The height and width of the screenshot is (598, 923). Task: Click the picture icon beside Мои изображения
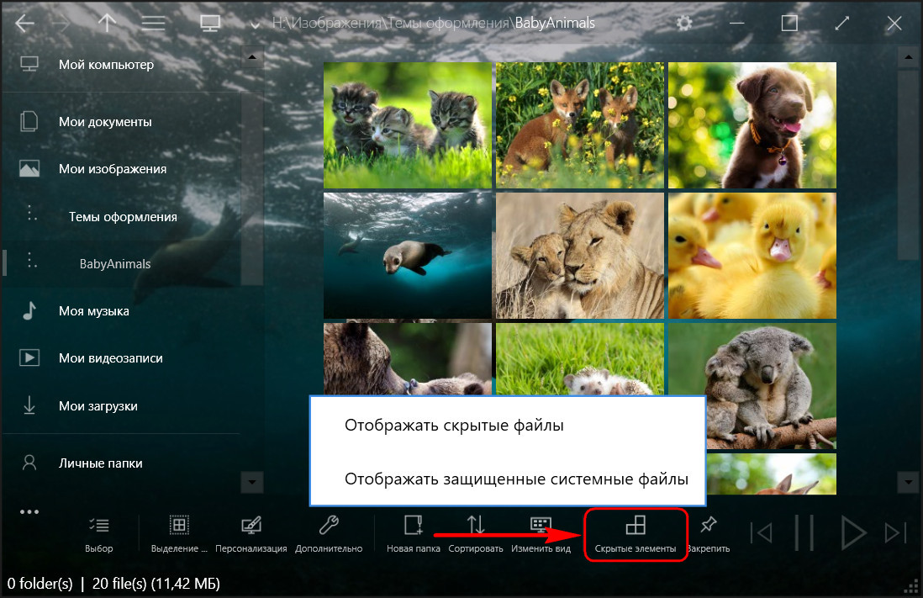[29, 168]
